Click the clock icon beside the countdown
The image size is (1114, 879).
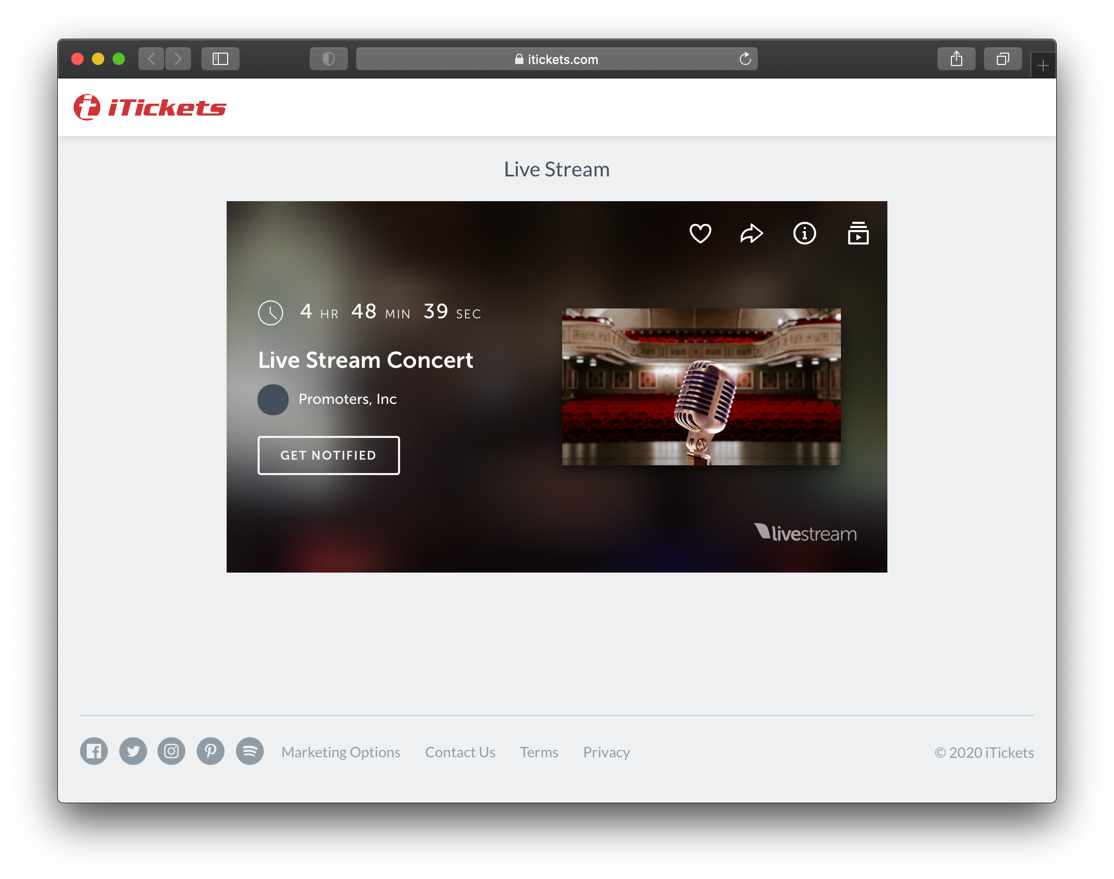pos(270,313)
